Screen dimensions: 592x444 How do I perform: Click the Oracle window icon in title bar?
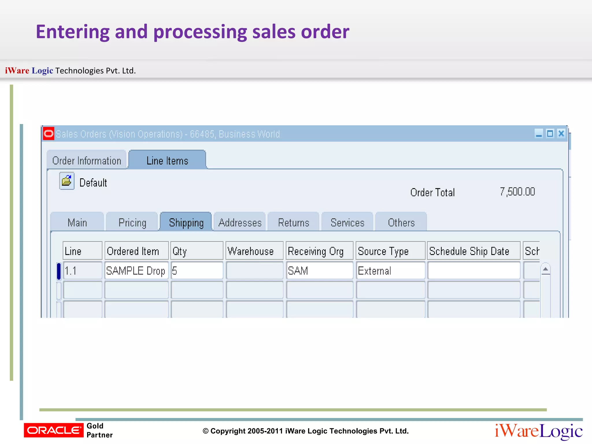(49, 134)
